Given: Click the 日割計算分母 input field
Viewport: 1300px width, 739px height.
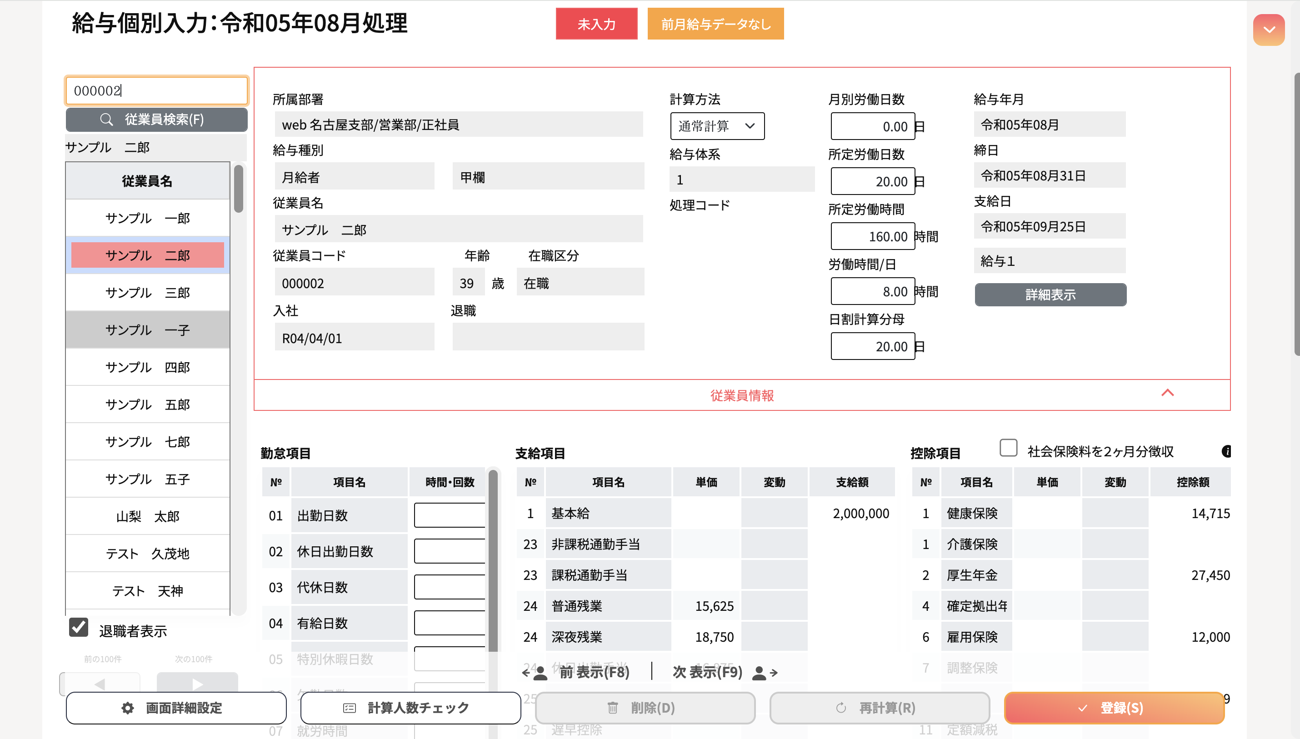Looking at the screenshot, I should tap(873, 346).
